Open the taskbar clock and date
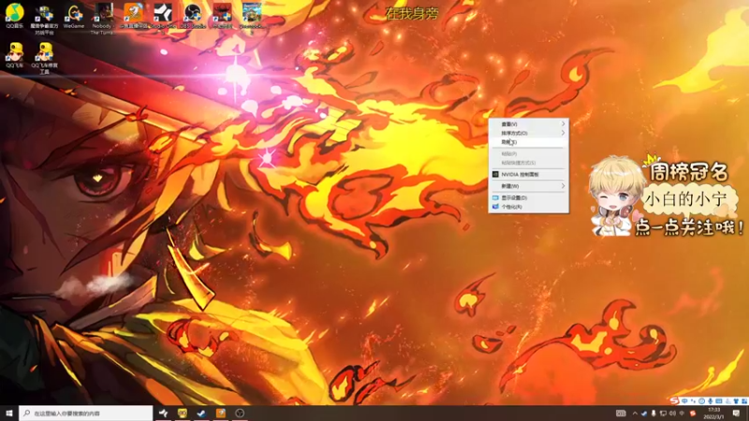 (x=714, y=414)
